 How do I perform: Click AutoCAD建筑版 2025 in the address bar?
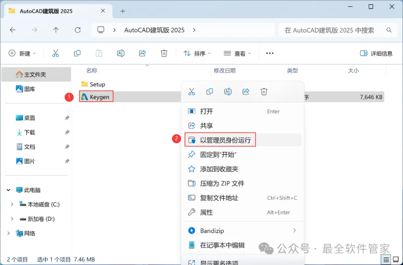[x=154, y=30]
